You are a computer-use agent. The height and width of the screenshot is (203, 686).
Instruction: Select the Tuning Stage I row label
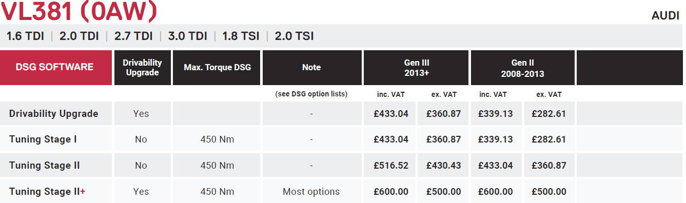[43, 139]
